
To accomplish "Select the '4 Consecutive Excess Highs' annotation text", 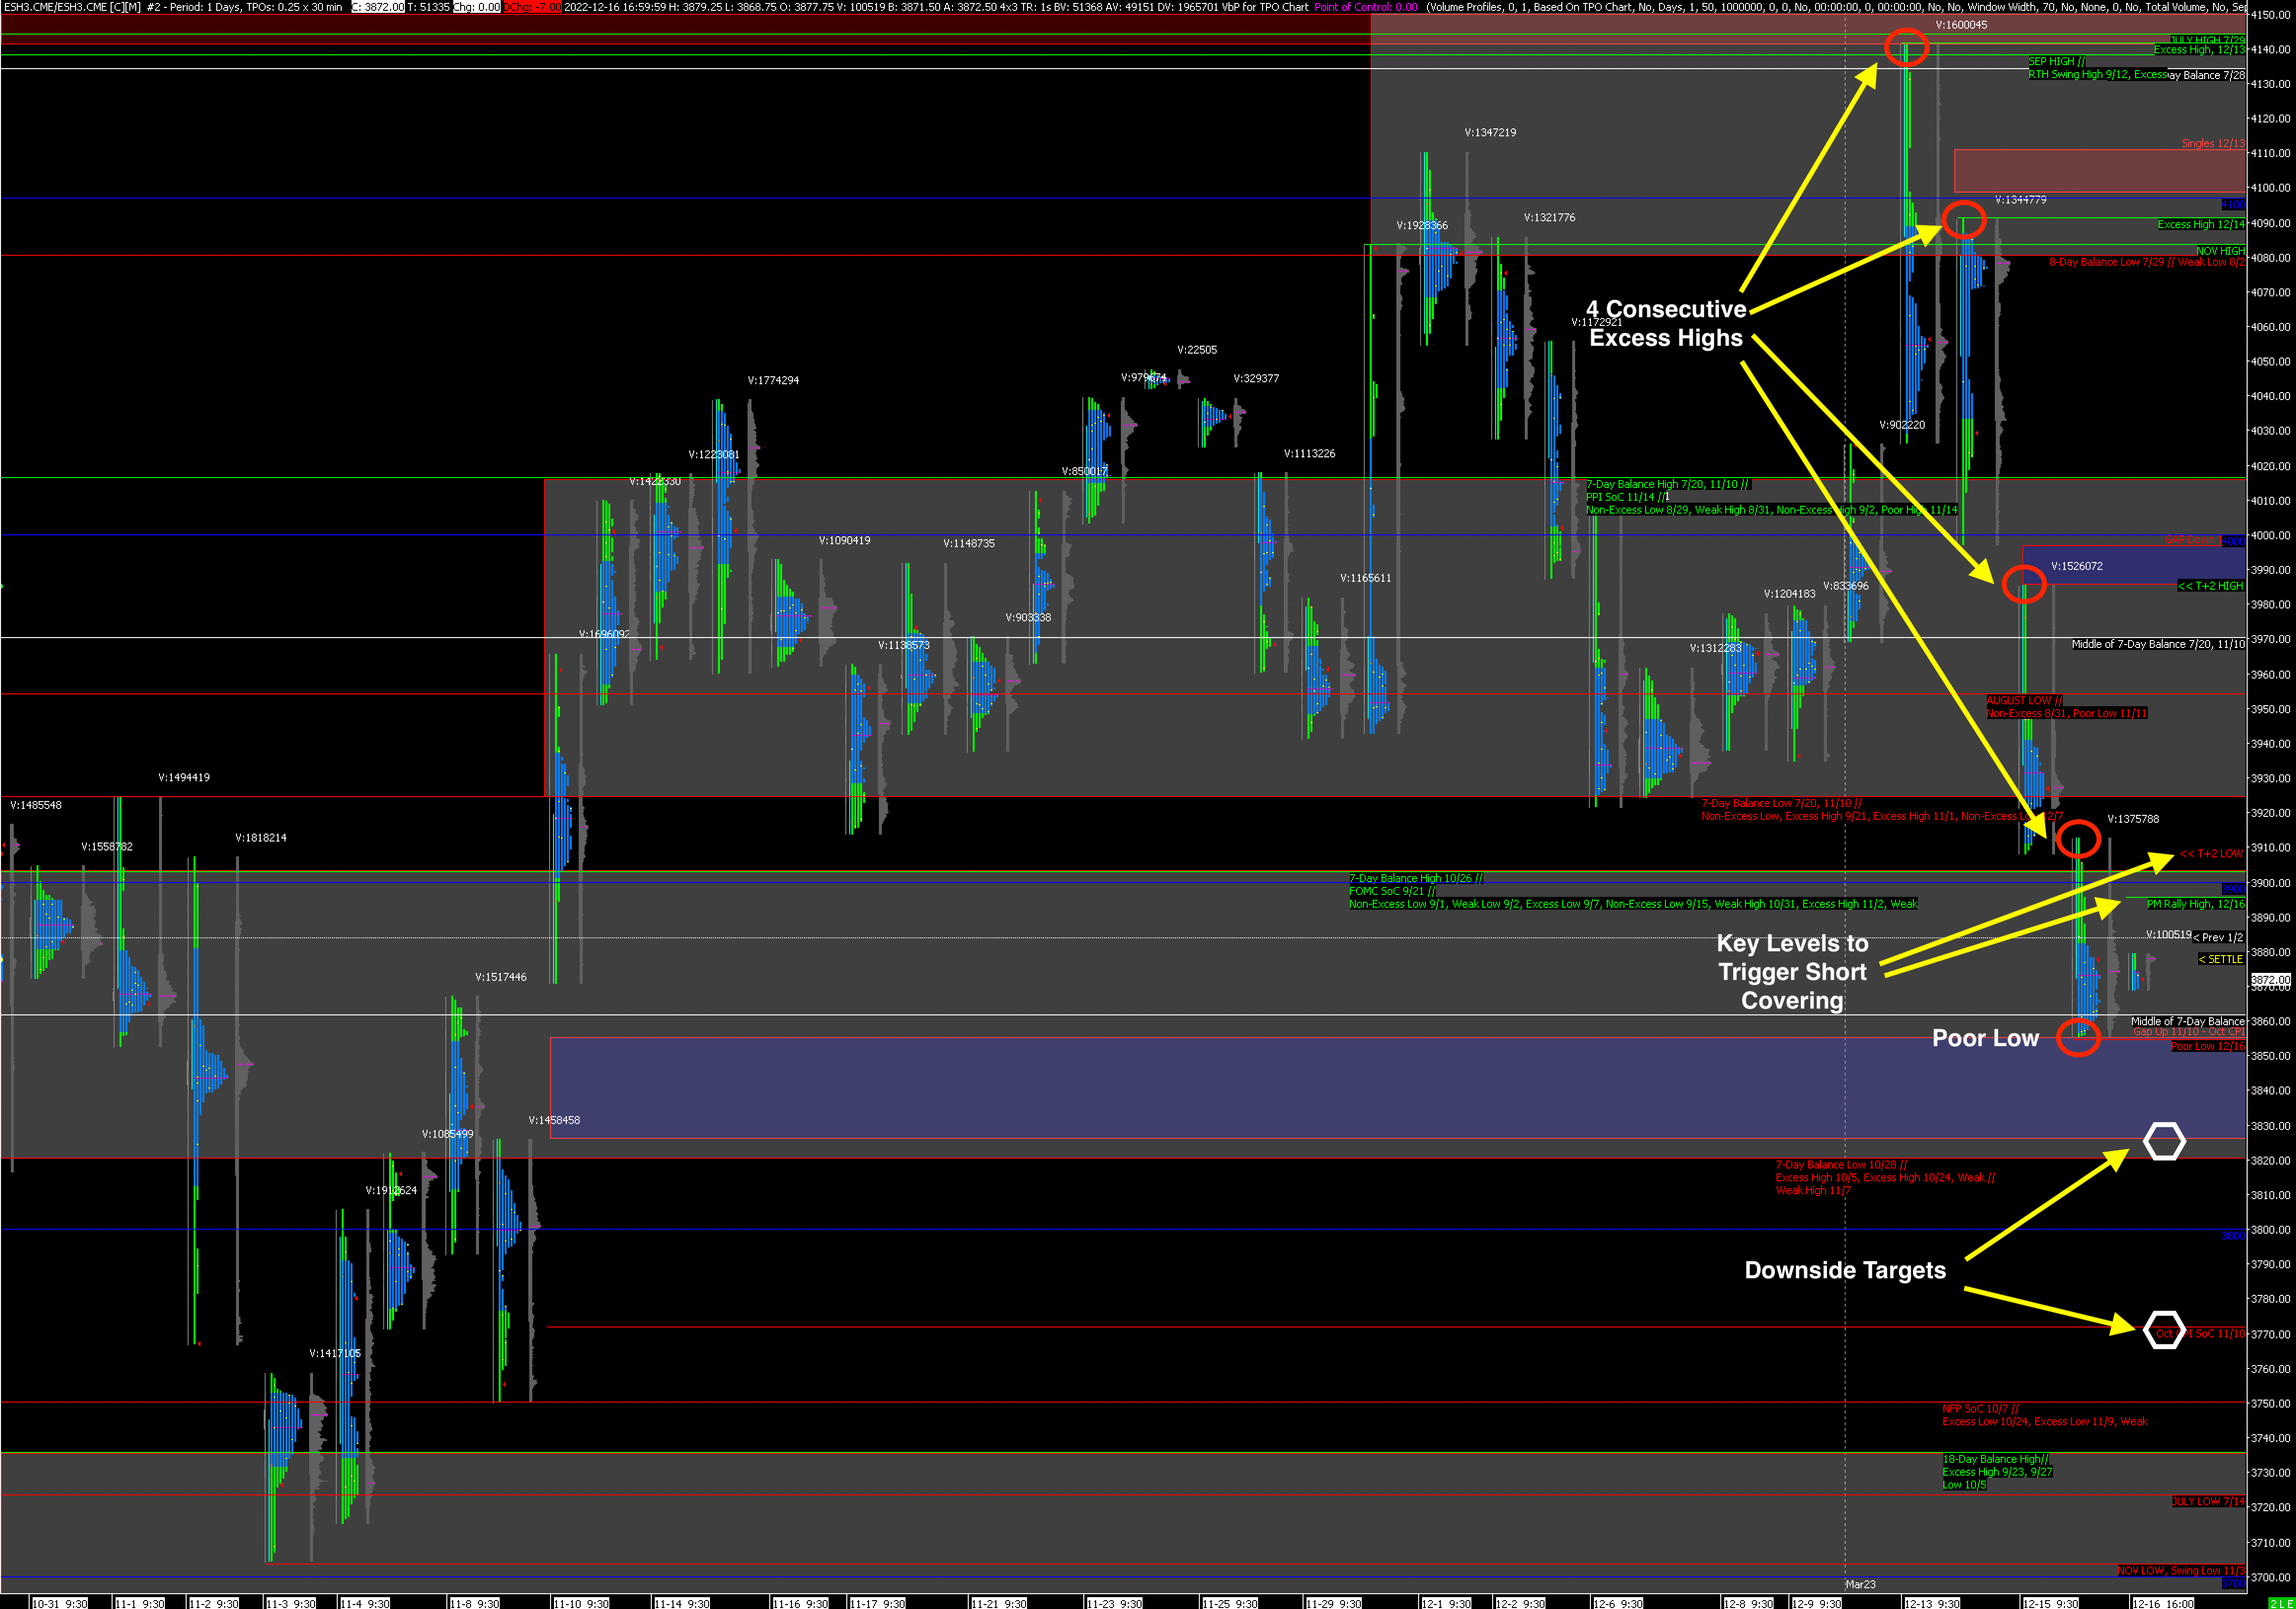I will 1666,323.
